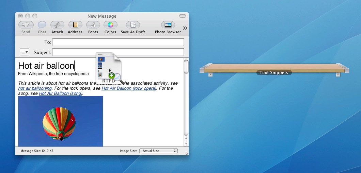Open the Hot Air Balloon (song) link

61,93
